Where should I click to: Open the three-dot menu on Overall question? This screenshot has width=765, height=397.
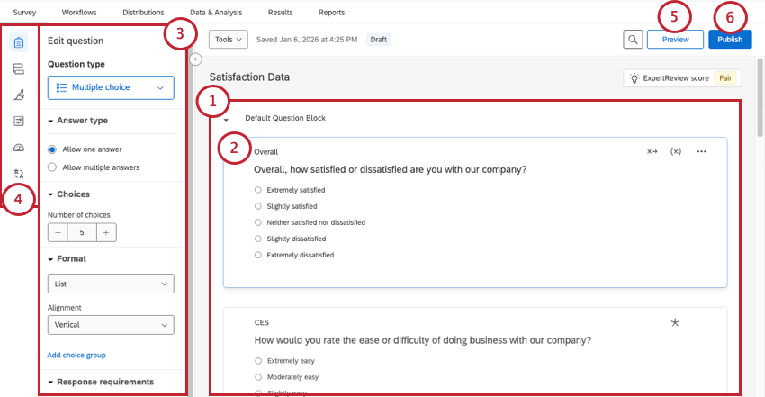701,151
